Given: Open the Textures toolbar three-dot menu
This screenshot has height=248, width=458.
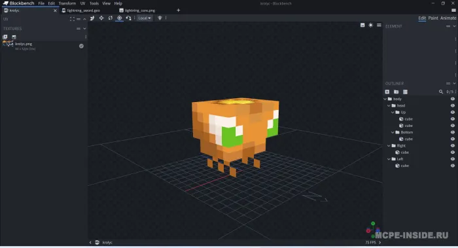Looking at the screenshot, I should point(86,37).
